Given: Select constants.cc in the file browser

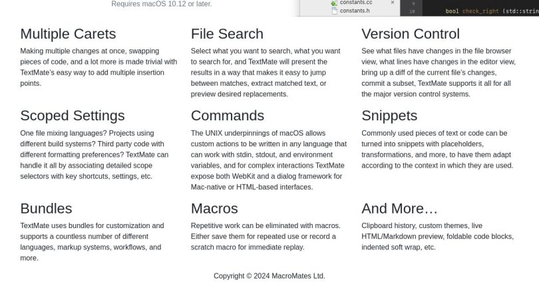Looking at the screenshot, I should [x=356, y=3].
